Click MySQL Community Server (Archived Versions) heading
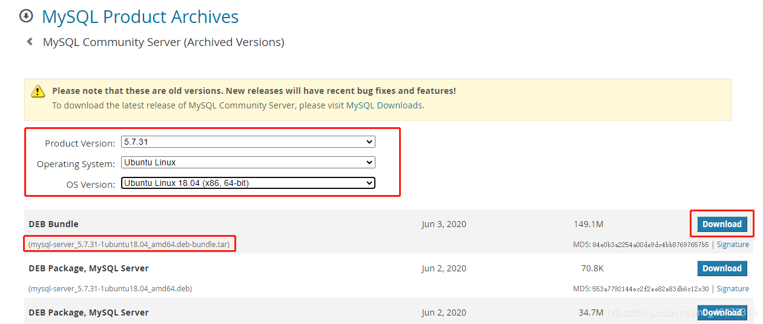Viewport: 763px width, 324px height. tap(163, 42)
